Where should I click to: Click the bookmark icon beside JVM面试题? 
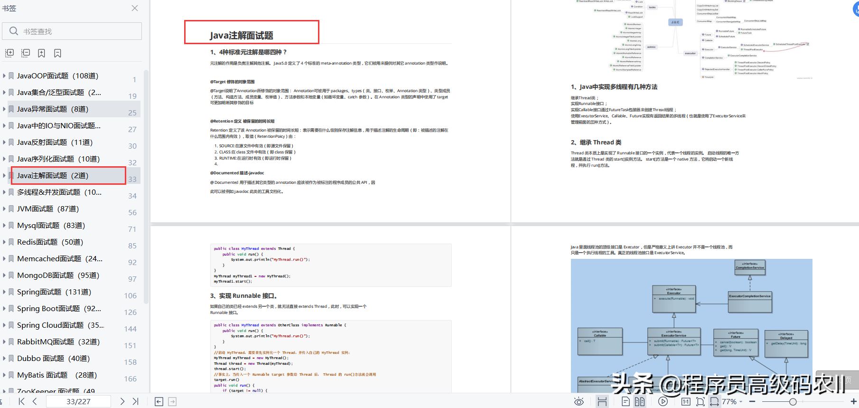[x=11, y=209]
